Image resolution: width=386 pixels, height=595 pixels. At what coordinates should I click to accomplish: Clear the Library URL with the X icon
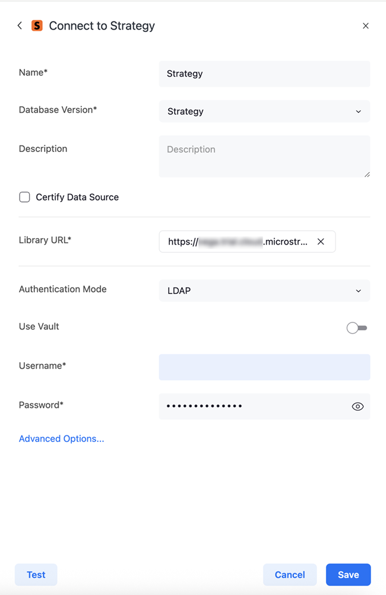pos(321,242)
